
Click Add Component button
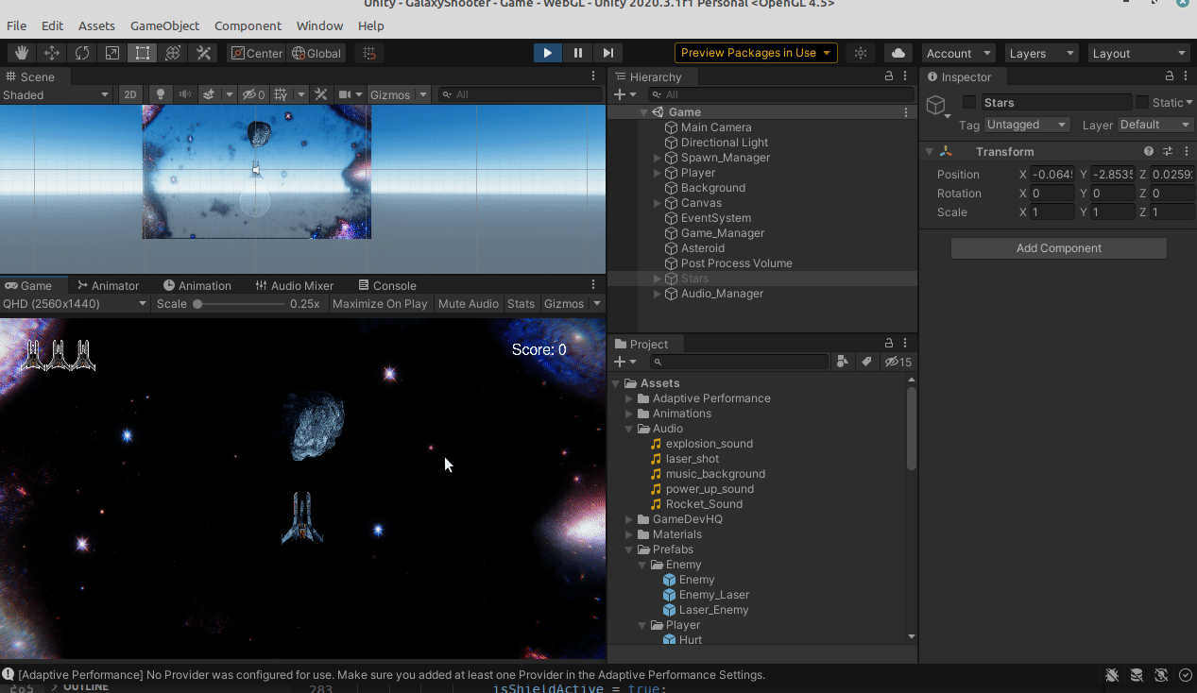(x=1058, y=248)
